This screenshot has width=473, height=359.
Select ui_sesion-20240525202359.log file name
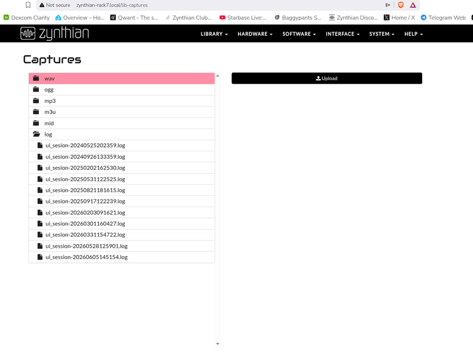86,145
